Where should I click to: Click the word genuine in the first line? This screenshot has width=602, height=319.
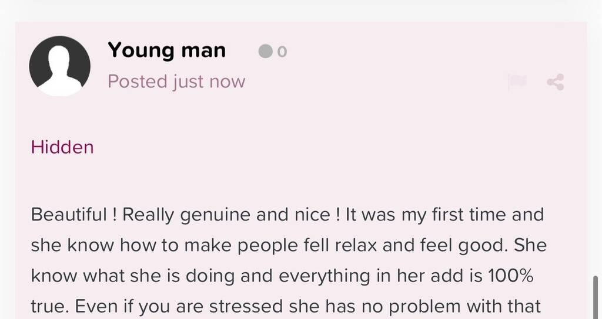coord(215,215)
